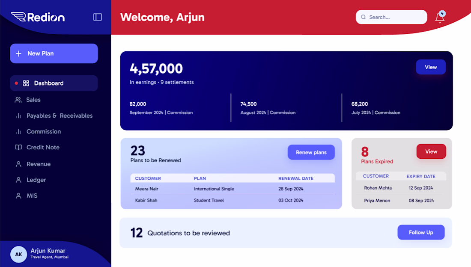The image size is (471, 267).
Task: Open the Ledger page
Action: tap(36, 180)
